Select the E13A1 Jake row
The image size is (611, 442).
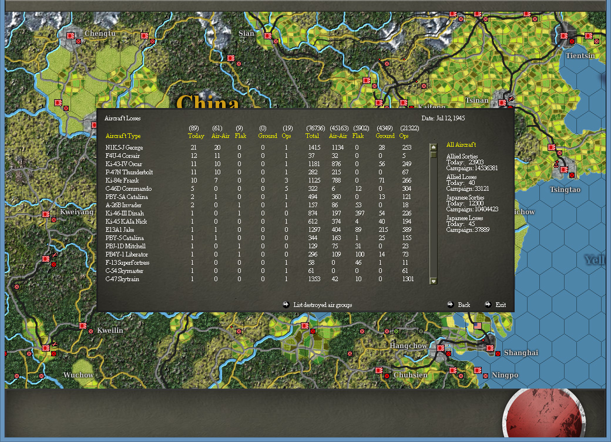pyautogui.click(x=259, y=230)
